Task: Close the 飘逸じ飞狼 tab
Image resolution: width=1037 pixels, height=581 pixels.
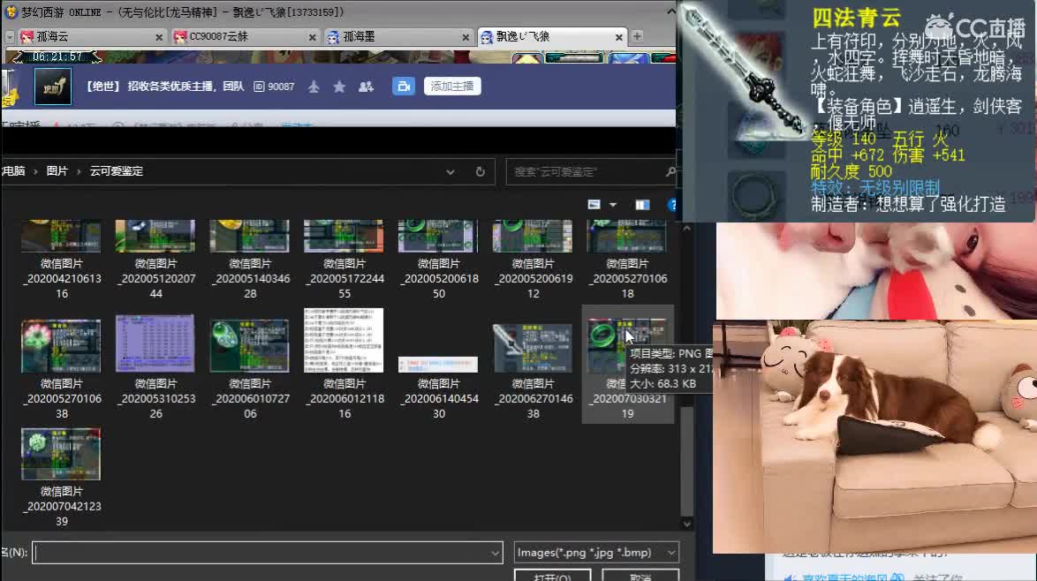Action: point(619,38)
